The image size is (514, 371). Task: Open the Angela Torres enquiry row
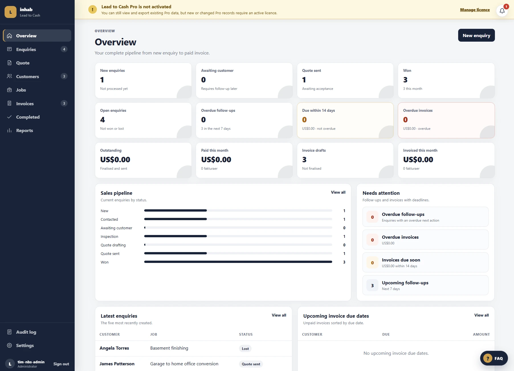pos(194,348)
